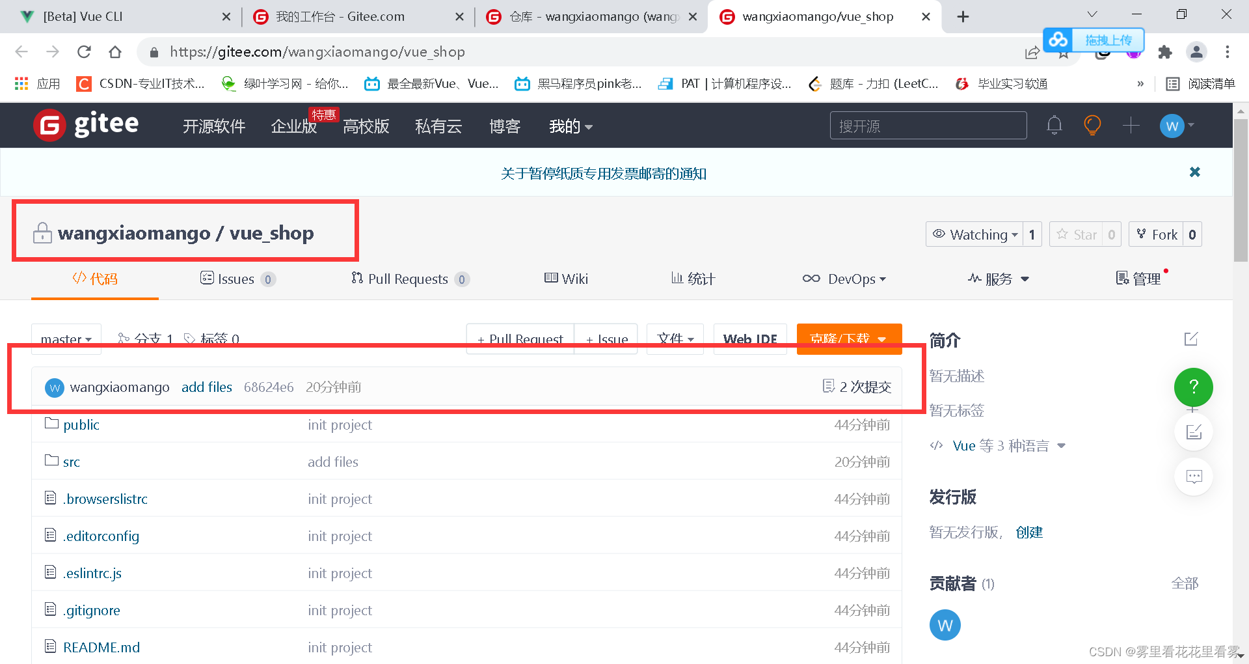Click the Gitee logo in the header
The height and width of the screenshot is (664, 1249).
(x=86, y=125)
